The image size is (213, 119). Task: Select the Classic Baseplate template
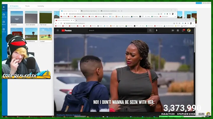[31, 18]
